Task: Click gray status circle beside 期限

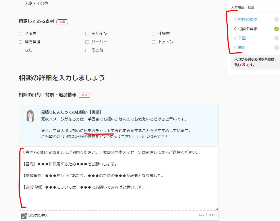Action: (276, 48)
